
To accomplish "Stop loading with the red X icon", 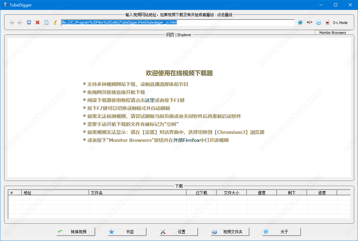I will [x=37, y=22].
